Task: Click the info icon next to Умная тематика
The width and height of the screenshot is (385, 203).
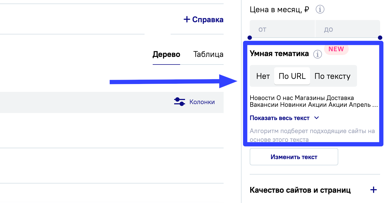Action: [317, 54]
